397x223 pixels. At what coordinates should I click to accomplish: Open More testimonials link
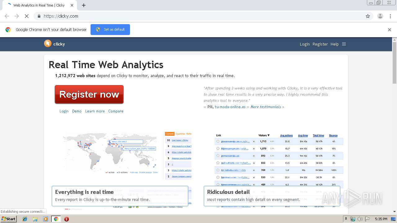[x=267, y=107]
